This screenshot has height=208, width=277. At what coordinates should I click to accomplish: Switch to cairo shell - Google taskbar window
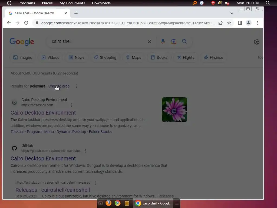pyautogui.click(x=153, y=203)
